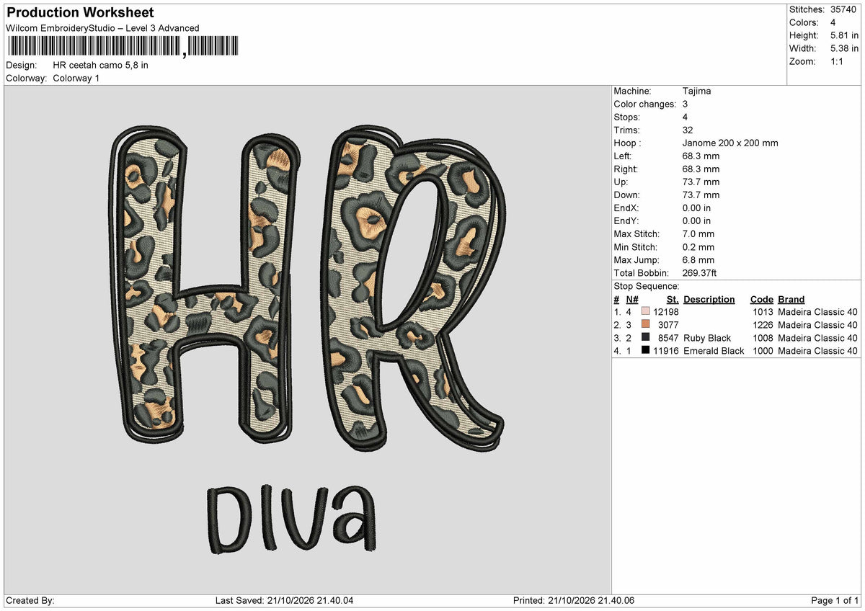Click the Stitches value 35740

pyautogui.click(x=844, y=9)
